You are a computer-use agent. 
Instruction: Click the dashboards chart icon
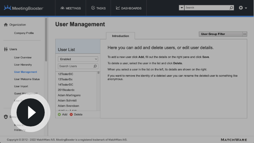[118, 8]
